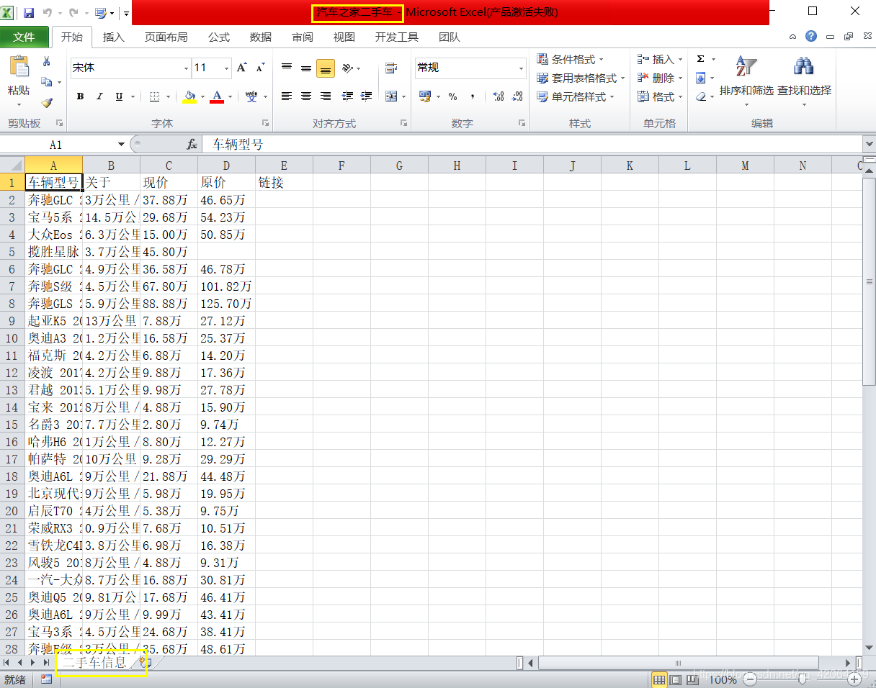Click the Page Layout view button in status bar
876x688 pixels.
tap(676, 679)
